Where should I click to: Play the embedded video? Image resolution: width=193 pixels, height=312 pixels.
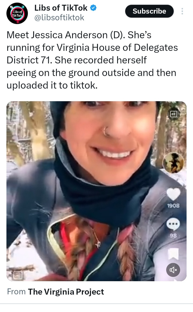[x=96, y=191]
